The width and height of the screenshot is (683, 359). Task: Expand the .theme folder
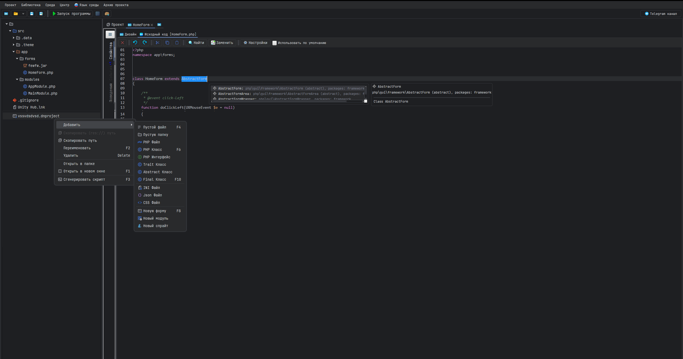click(x=14, y=45)
